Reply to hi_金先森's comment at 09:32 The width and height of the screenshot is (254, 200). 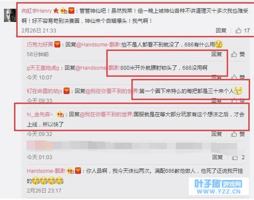click(216, 134)
